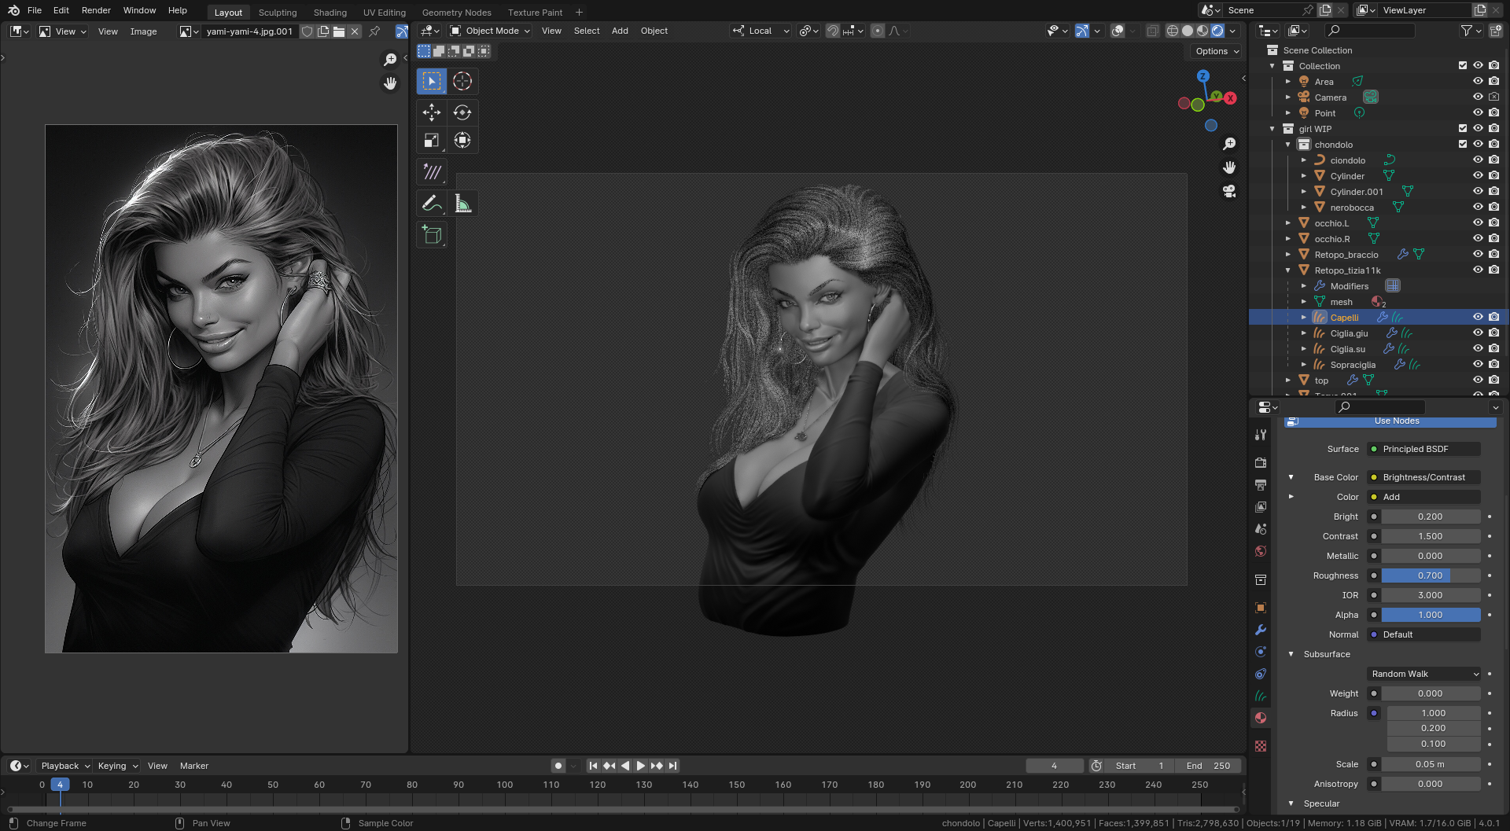This screenshot has width=1510, height=831.
Task: Click the image editor zoom icon
Action: click(390, 60)
